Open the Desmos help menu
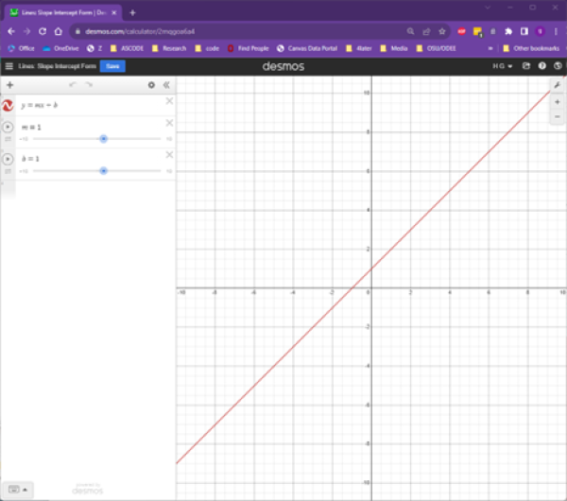Image resolution: width=567 pixels, height=501 pixels. pyautogui.click(x=542, y=66)
